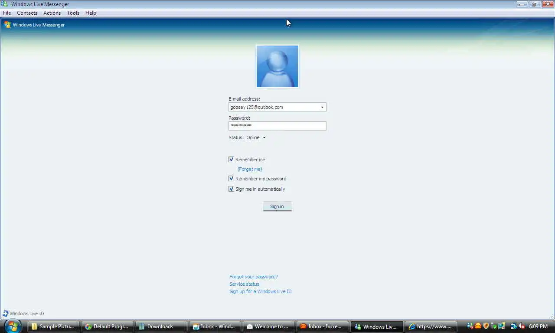Open the Actions menu
The width and height of the screenshot is (555, 333).
coord(52,13)
